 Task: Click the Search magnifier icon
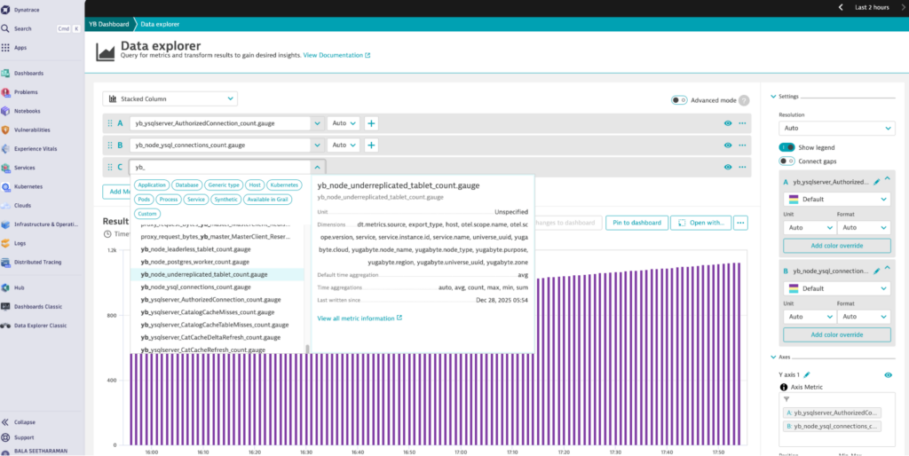point(5,28)
